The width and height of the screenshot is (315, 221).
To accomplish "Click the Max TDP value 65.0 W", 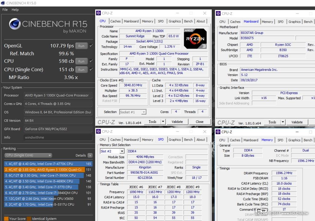I will point(173,36).
